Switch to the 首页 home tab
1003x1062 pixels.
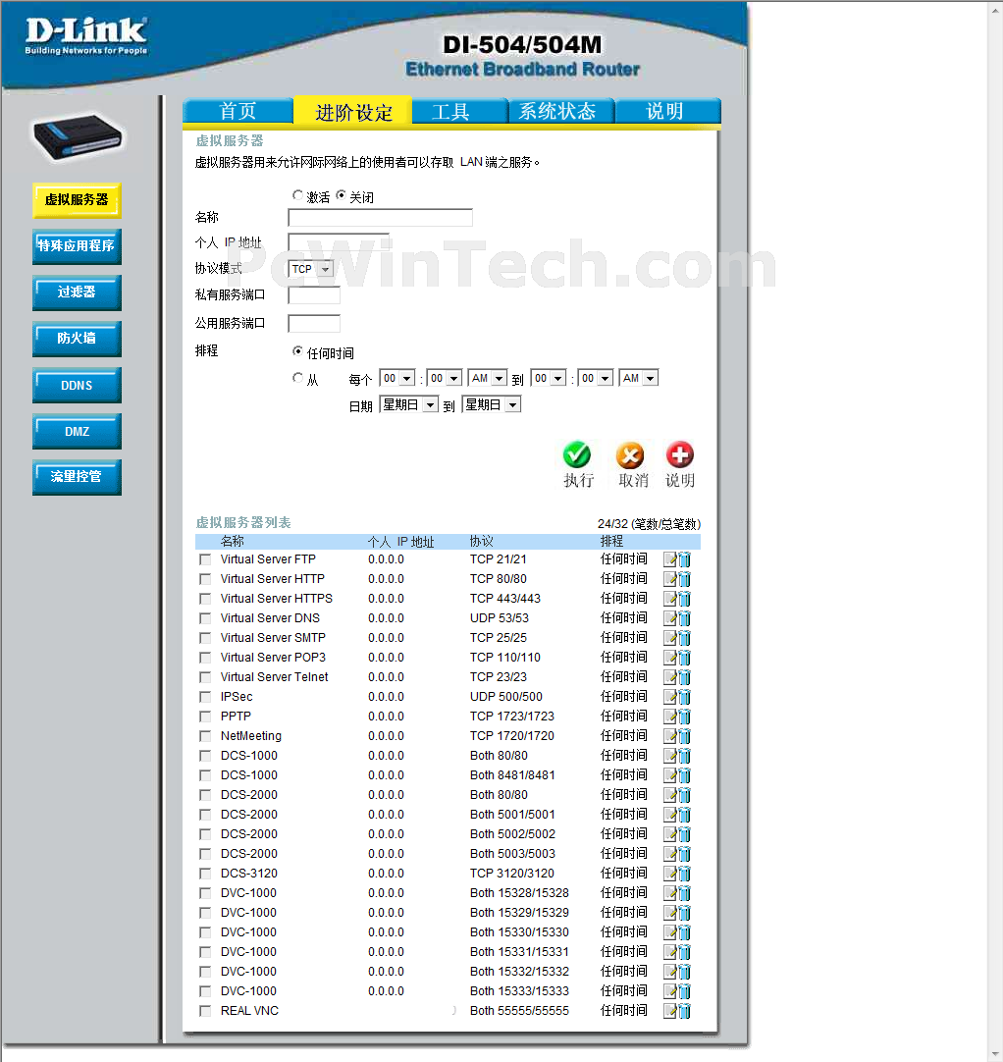(238, 112)
